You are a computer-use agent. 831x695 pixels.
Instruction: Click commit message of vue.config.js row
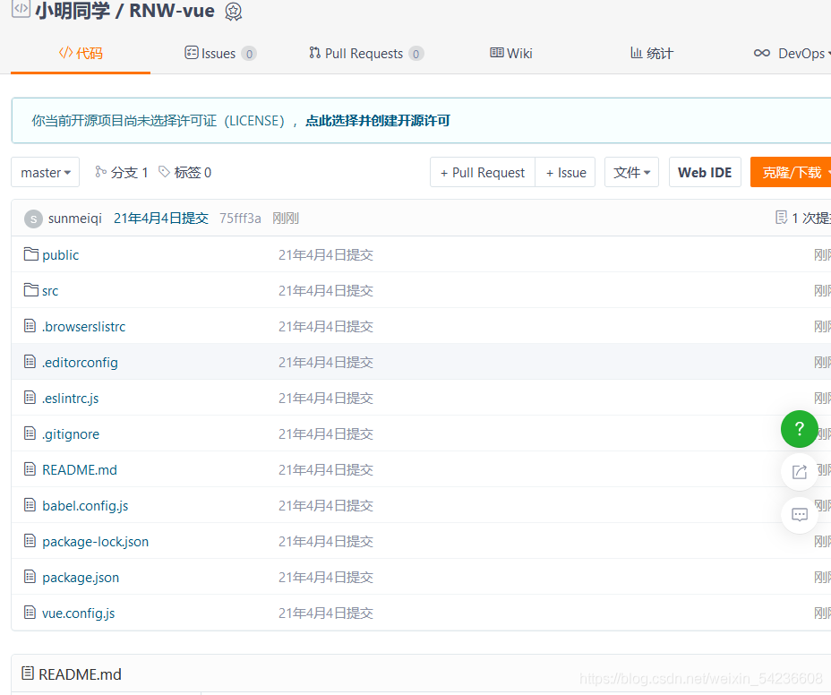click(x=326, y=613)
